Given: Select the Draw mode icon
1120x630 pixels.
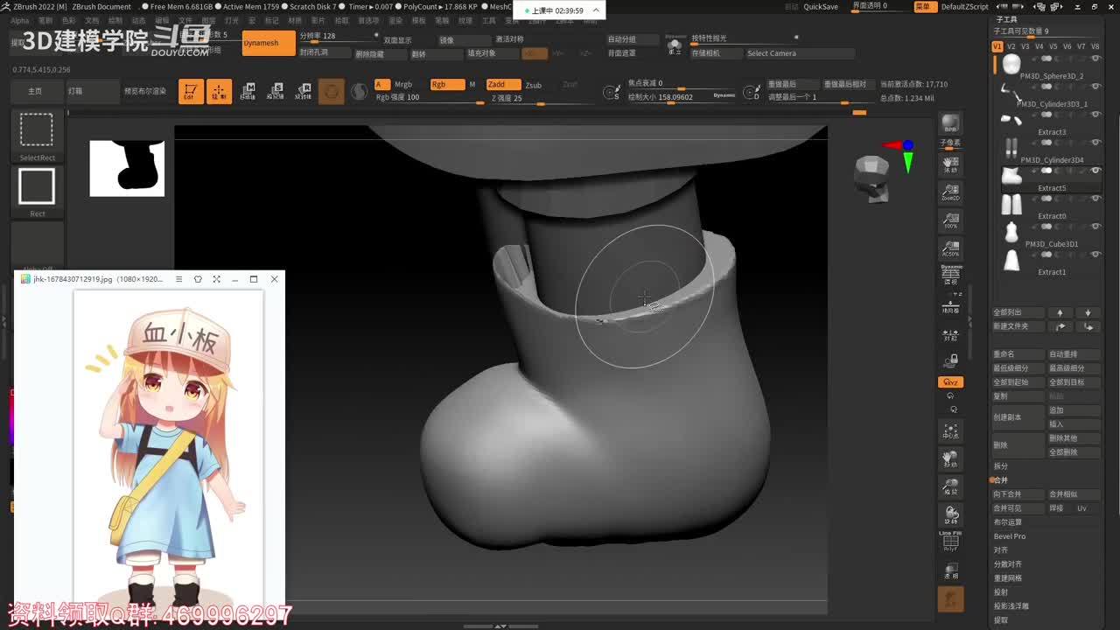Looking at the screenshot, I should click(219, 91).
